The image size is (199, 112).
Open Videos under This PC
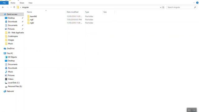click(11, 79)
